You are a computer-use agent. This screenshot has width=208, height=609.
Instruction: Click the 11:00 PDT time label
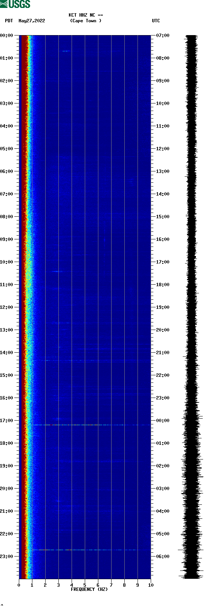[7, 285]
